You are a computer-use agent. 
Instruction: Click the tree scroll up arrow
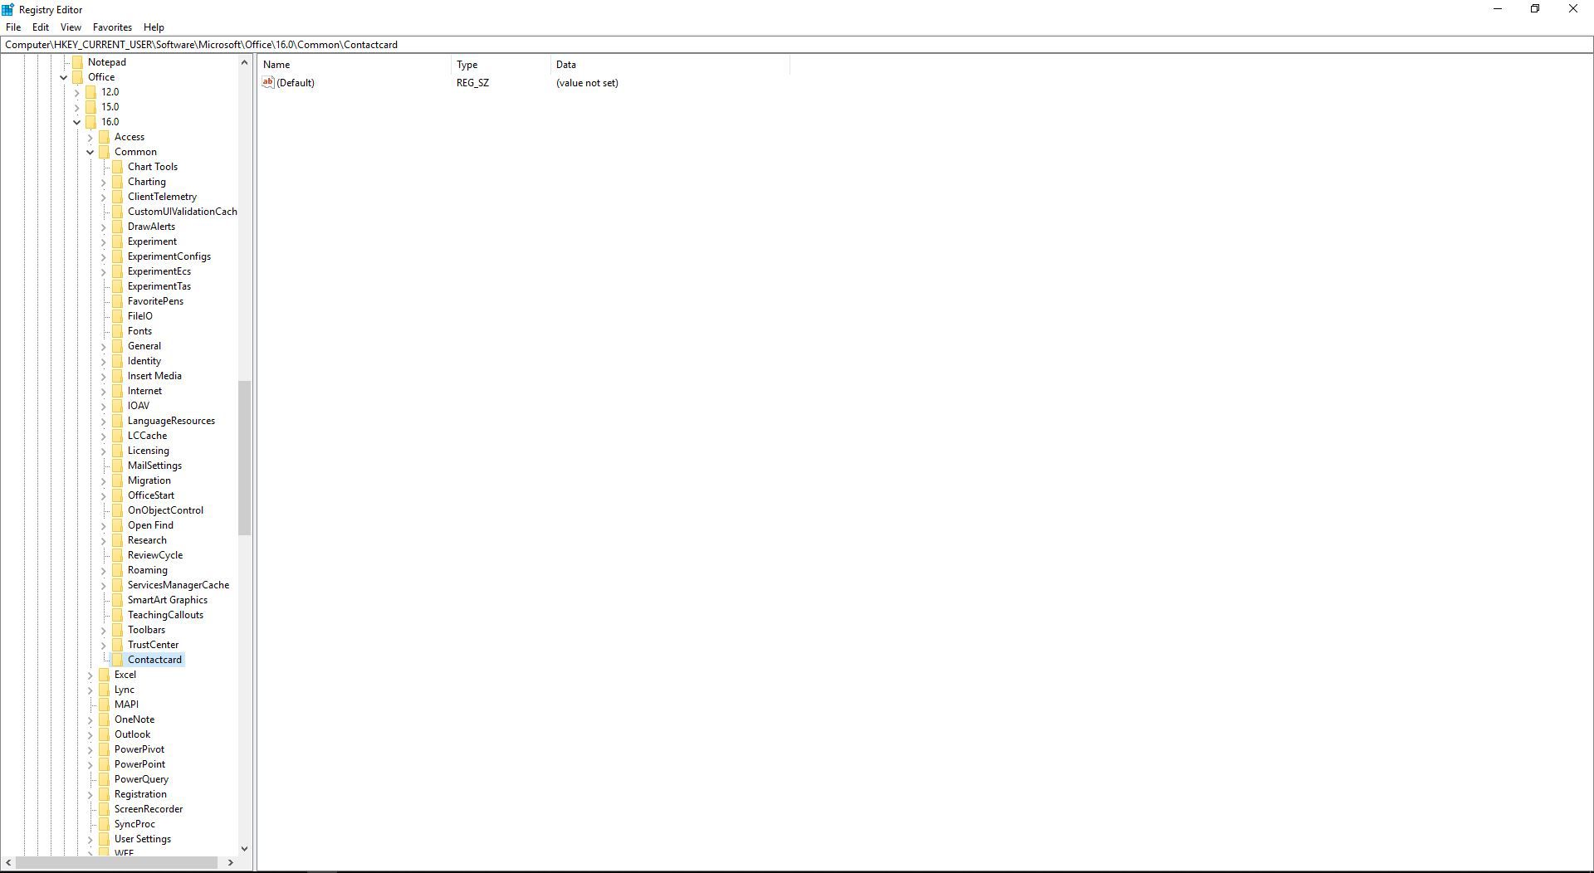244,62
